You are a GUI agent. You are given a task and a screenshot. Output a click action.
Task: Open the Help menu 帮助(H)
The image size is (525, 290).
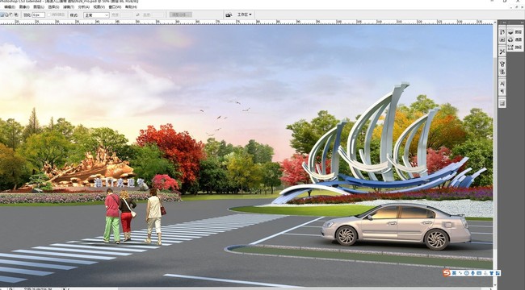pyautogui.click(x=131, y=6)
